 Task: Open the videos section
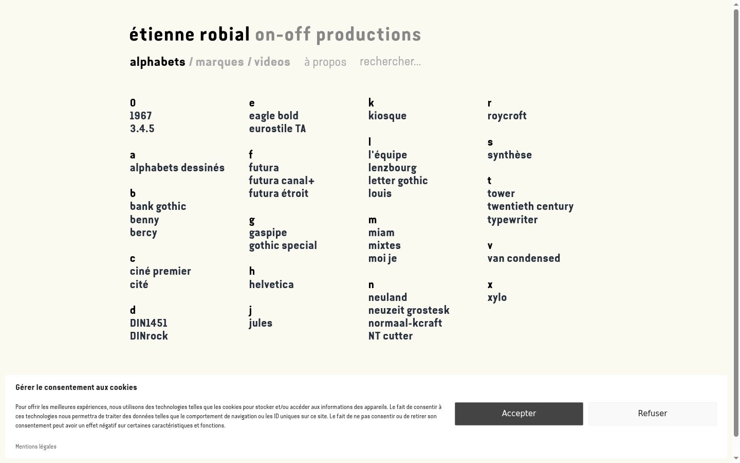272,62
